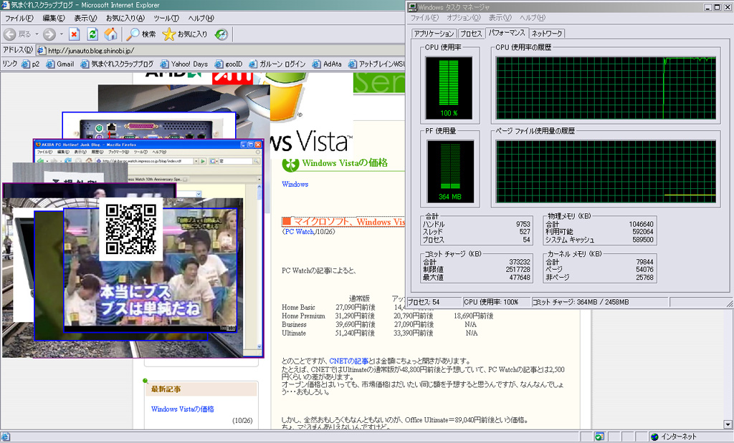Open Task Manager オプション(O) menu
Image resolution: width=734 pixels, height=443 pixels.
pos(464,18)
